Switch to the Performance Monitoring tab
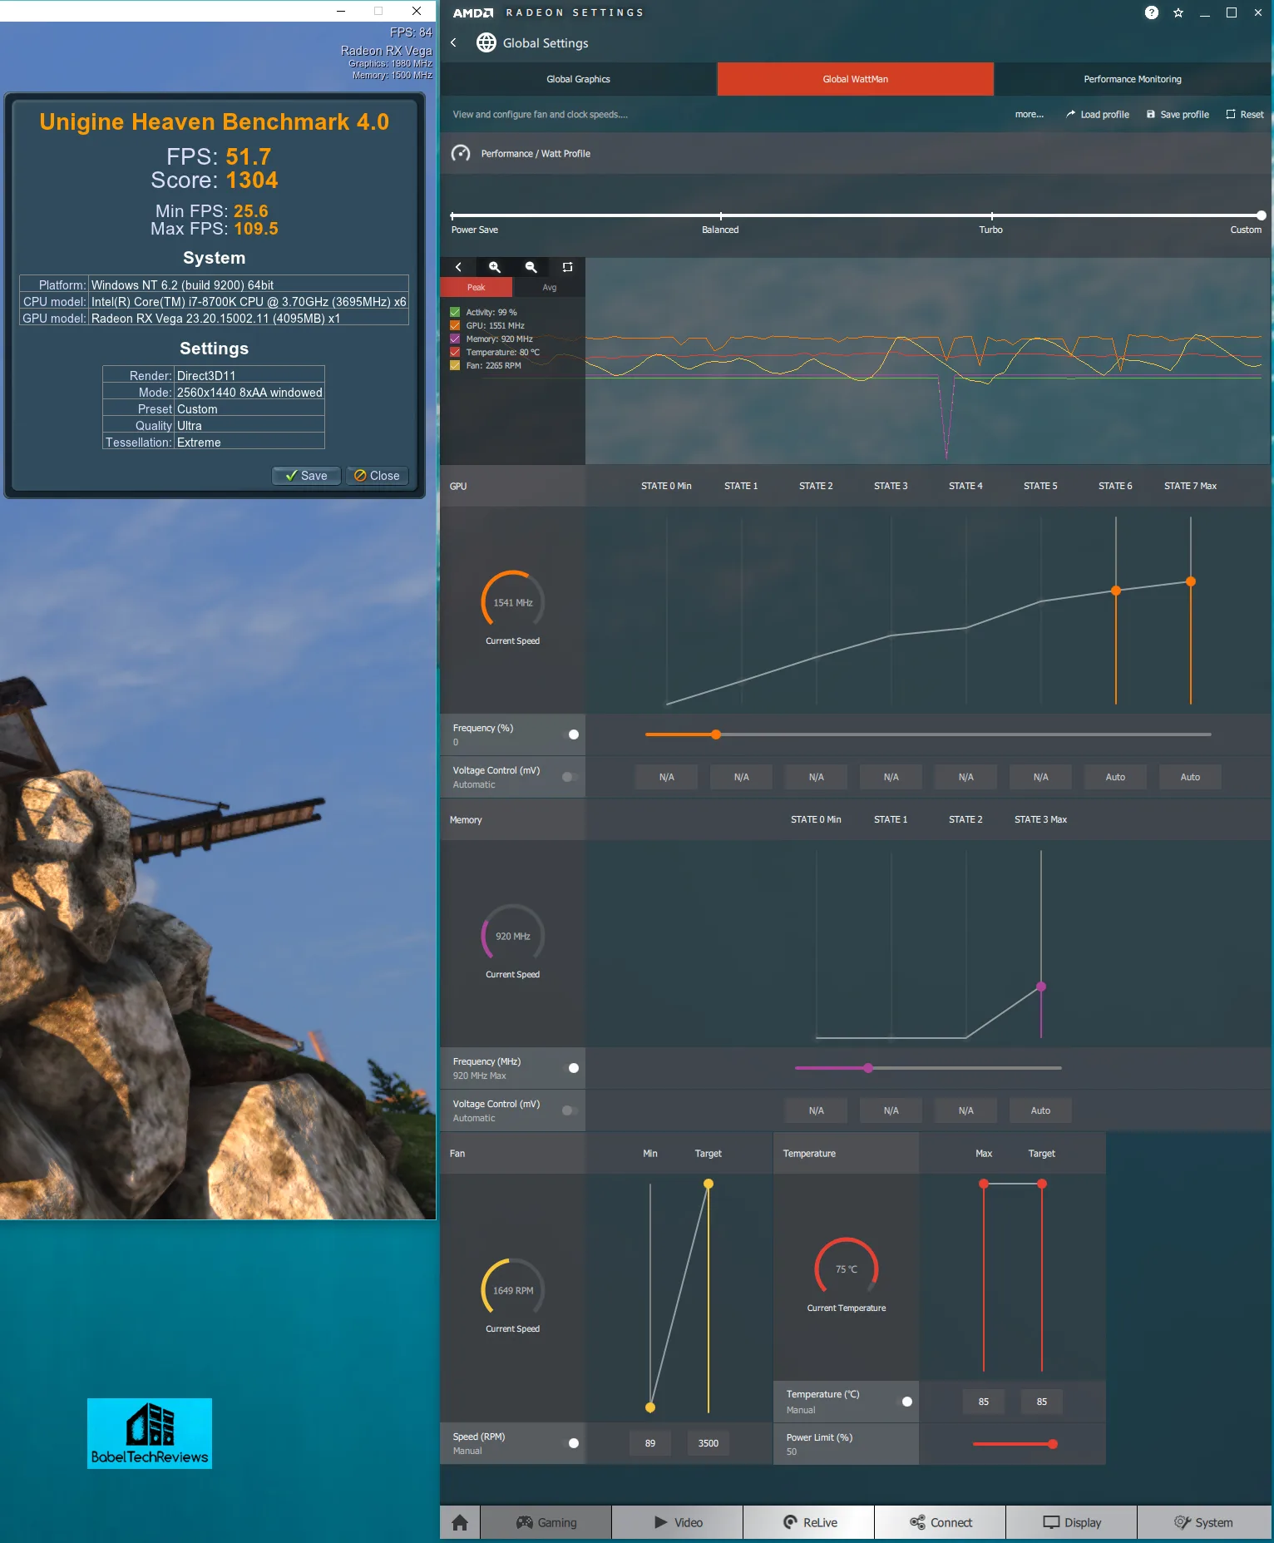The height and width of the screenshot is (1543, 1274). [x=1132, y=79]
